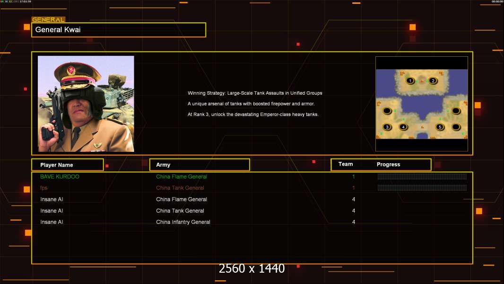Viewport: 504px width, 284px height.
Task: Select the player name fps
Action: pos(43,188)
